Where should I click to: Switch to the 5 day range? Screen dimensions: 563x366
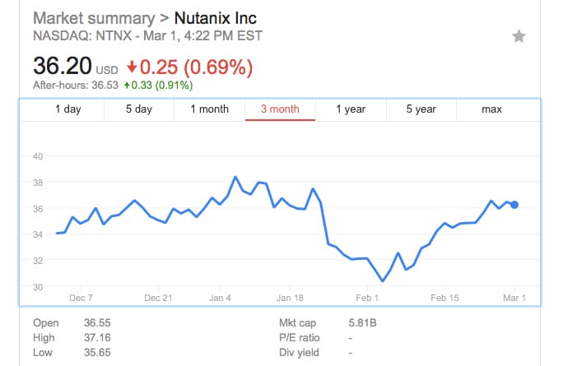139,109
